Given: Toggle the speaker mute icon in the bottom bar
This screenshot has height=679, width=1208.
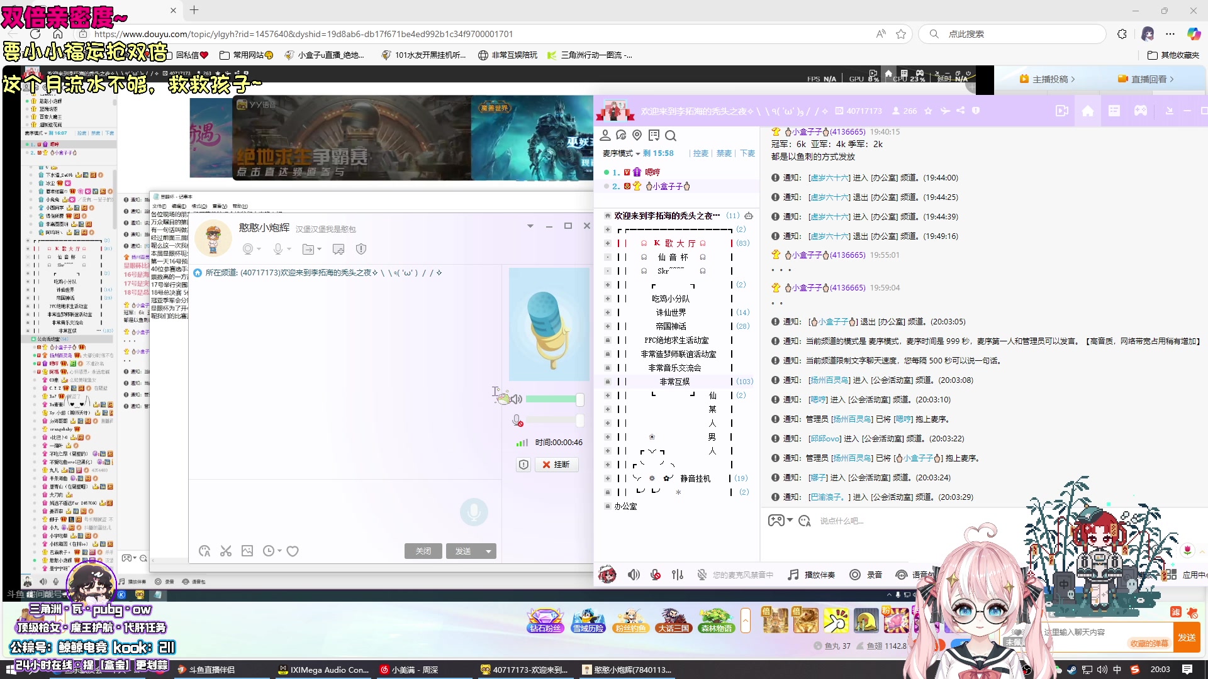Looking at the screenshot, I should coord(634,575).
